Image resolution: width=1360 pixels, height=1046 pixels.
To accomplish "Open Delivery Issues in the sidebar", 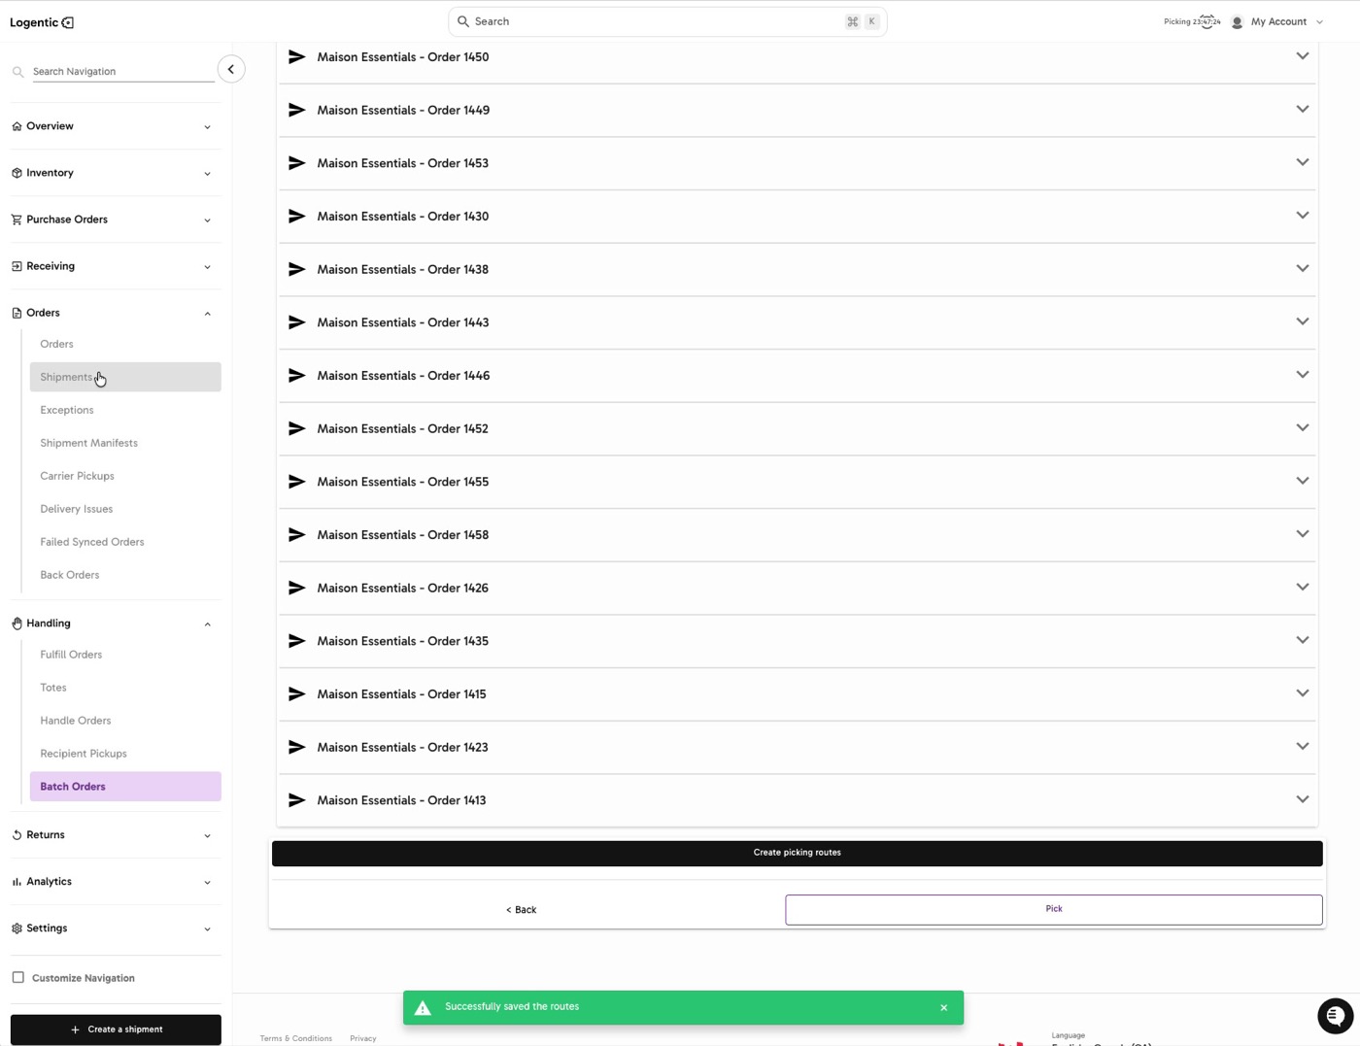I will pos(125,509).
